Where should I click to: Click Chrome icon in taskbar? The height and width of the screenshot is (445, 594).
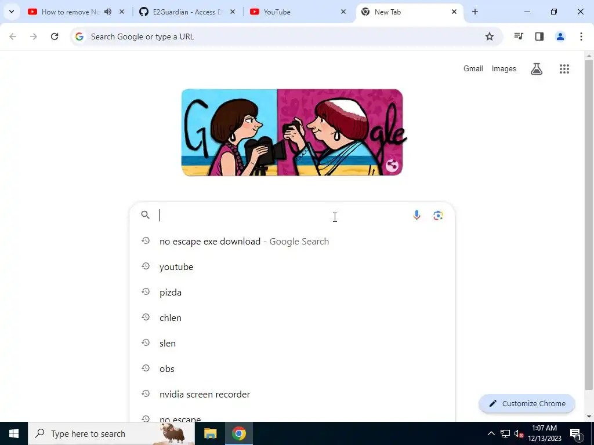click(239, 433)
